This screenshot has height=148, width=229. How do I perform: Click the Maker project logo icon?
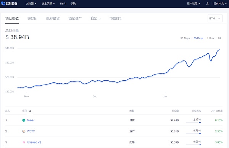tap(24, 120)
